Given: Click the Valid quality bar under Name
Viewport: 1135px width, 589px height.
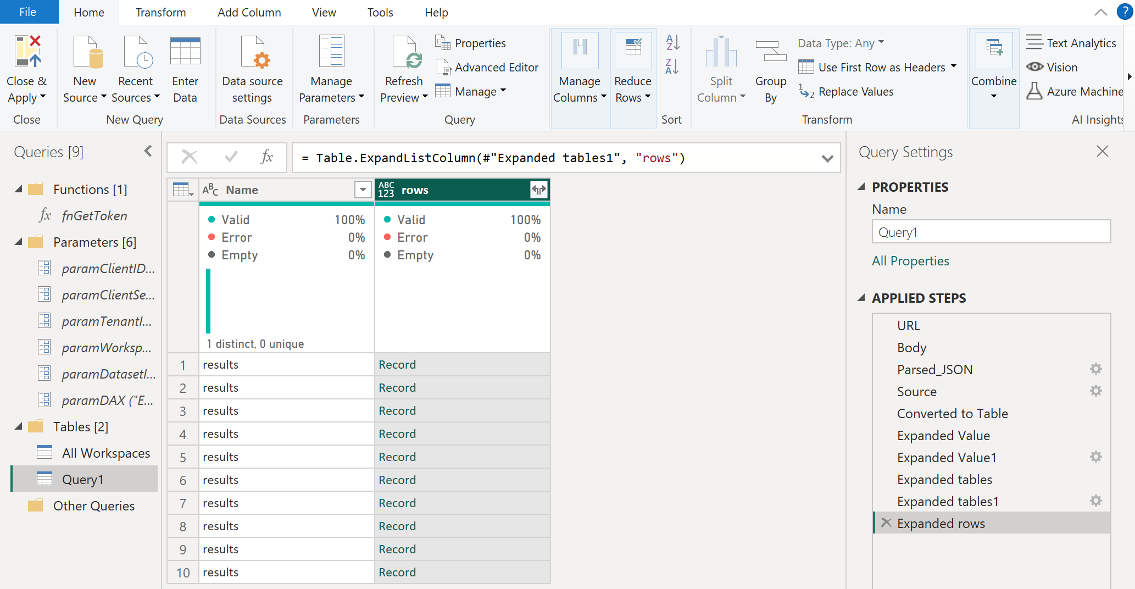Looking at the screenshot, I should point(208,299).
